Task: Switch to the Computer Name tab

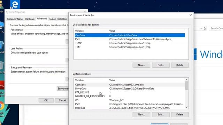Action: click(15, 19)
